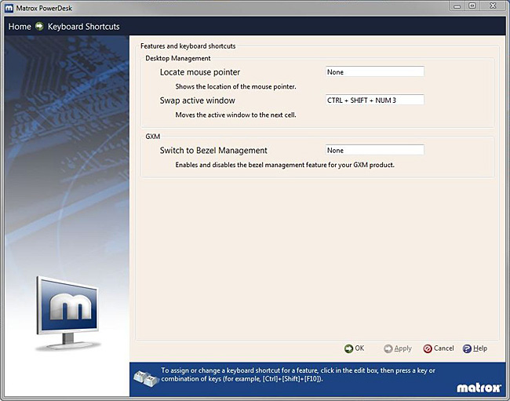Click the green arrow breadcrumb icon
The height and width of the screenshot is (401, 510).
point(39,27)
